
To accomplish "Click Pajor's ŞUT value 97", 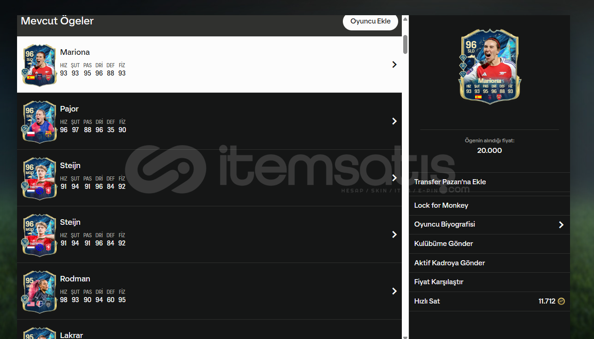I will click(x=75, y=130).
